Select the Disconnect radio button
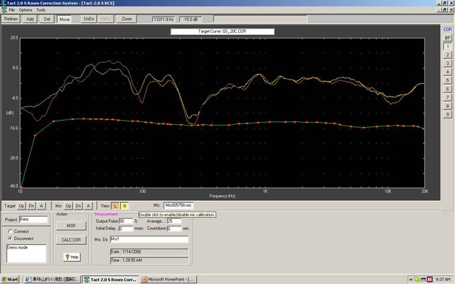This screenshot has width=455, height=284. pos(10,239)
